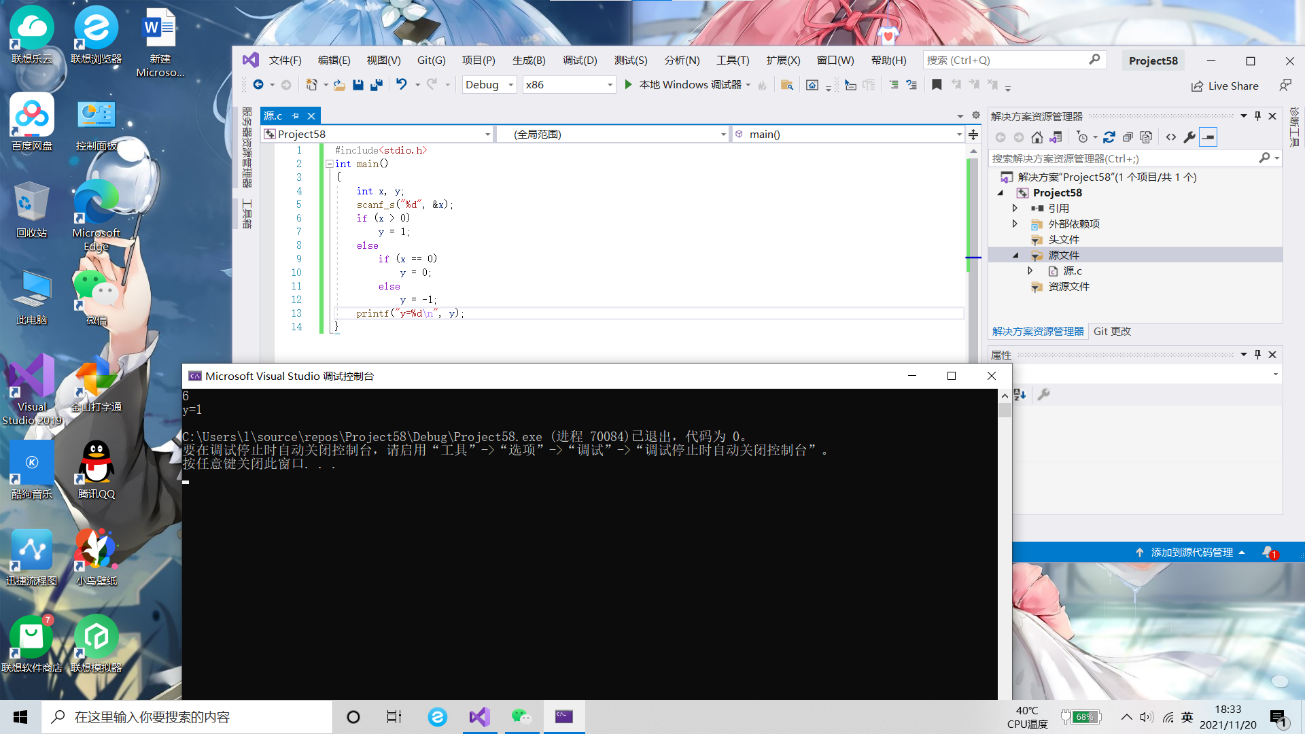Click the bookmark toggle icon in toolbar
This screenshot has height=734, width=1305.
937,85
